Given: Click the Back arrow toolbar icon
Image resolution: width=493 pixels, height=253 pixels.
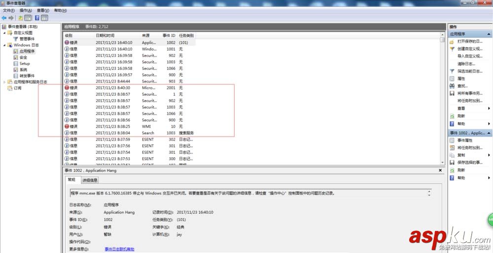Looking at the screenshot, I should 4,18.
